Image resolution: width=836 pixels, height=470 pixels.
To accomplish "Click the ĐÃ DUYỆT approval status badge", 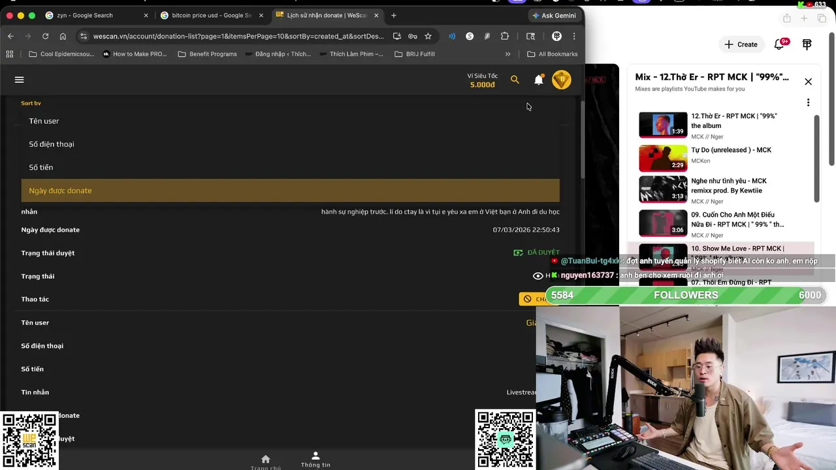I will pos(536,253).
